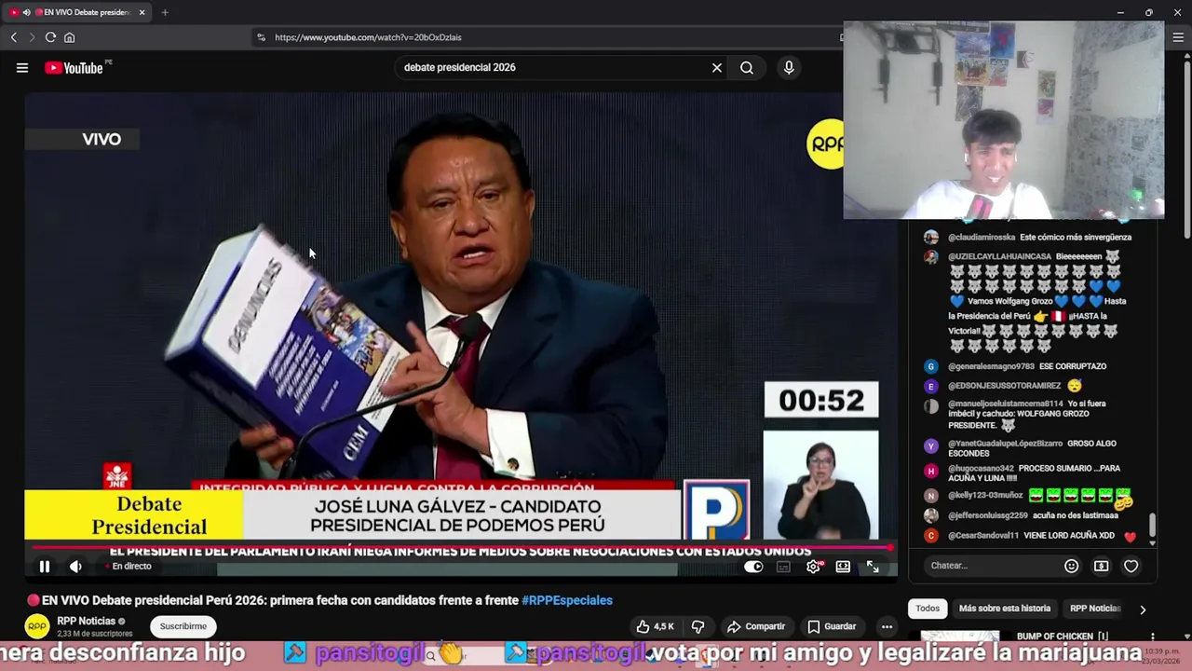Like the video (4,5 K)
This screenshot has height=671, width=1192.
click(656, 626)
